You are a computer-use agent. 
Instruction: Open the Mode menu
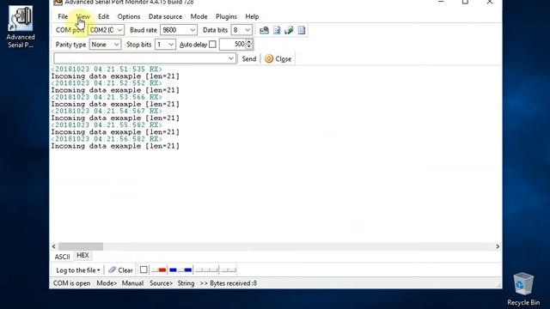(x=199, y=16)
